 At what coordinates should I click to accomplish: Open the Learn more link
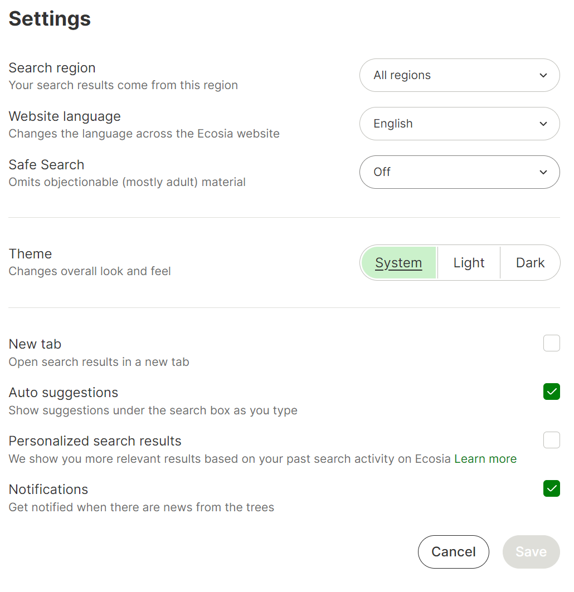(485, 459)
